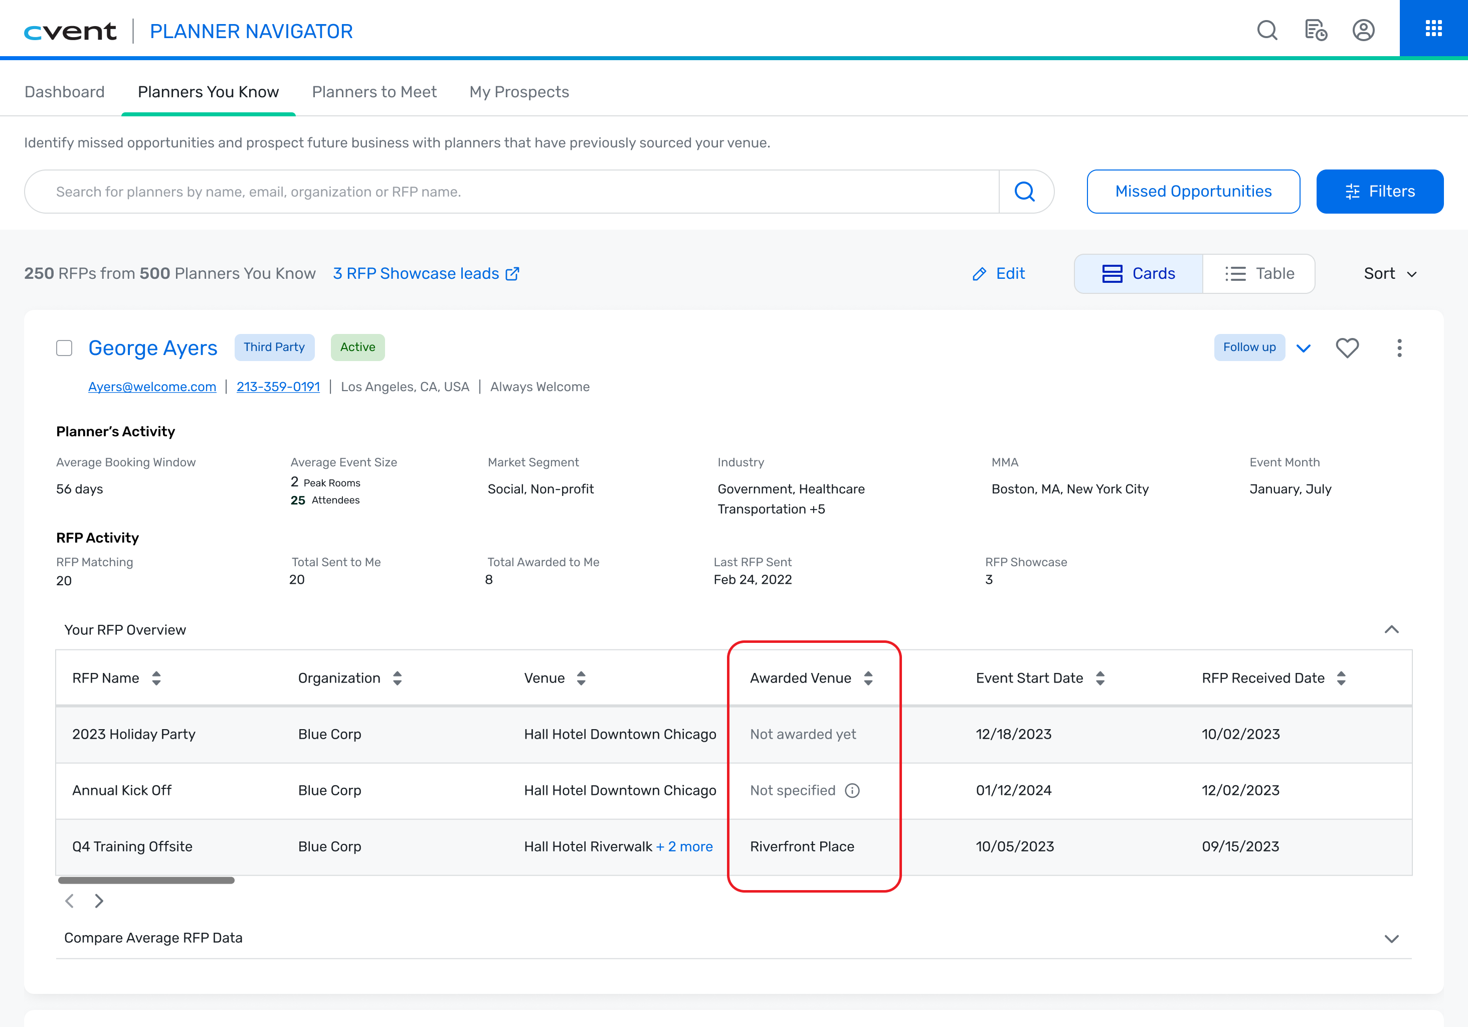Switch to Table view
The width and height of the screenshot is (1468, 1027).
pyautogui.click(x=1259, y=274)
